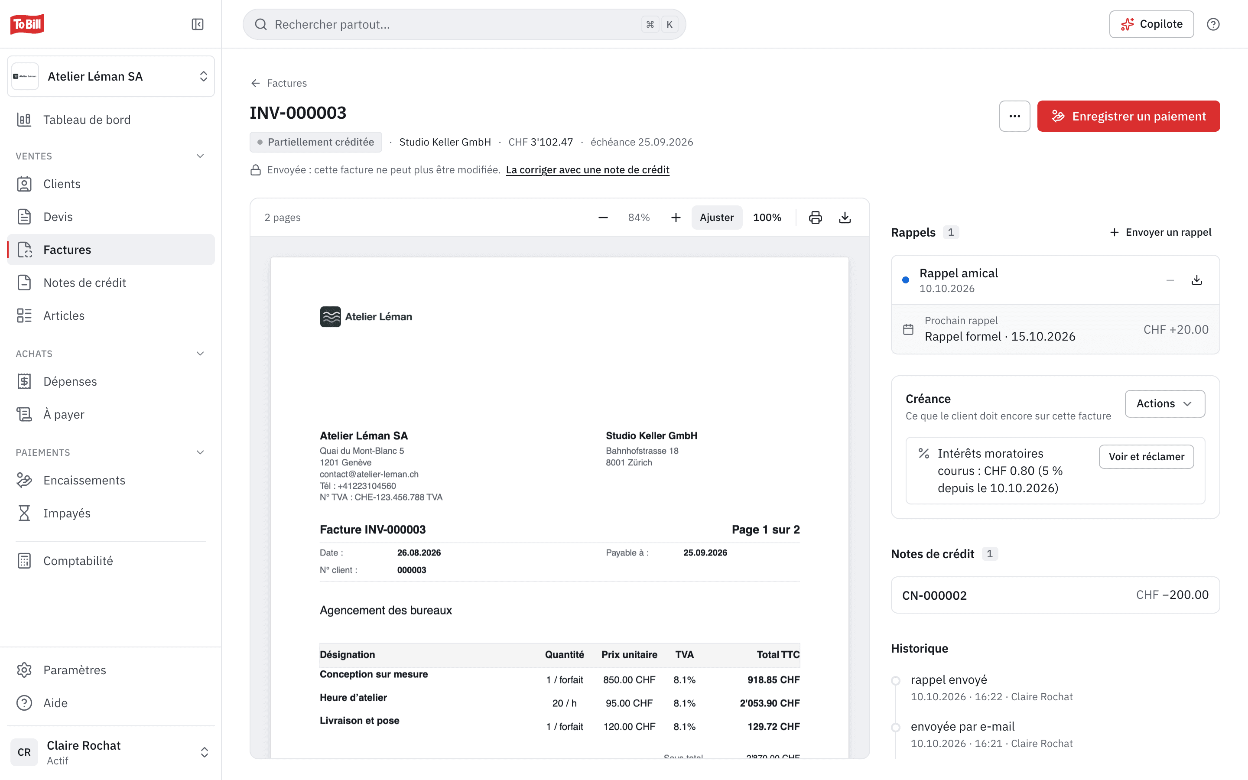
Task: View Impayés list
Action: pyautogui.click(x=111, y=513)
